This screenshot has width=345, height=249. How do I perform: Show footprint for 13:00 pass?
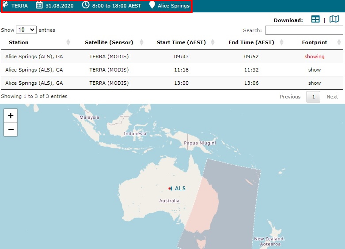coord(314,83)
